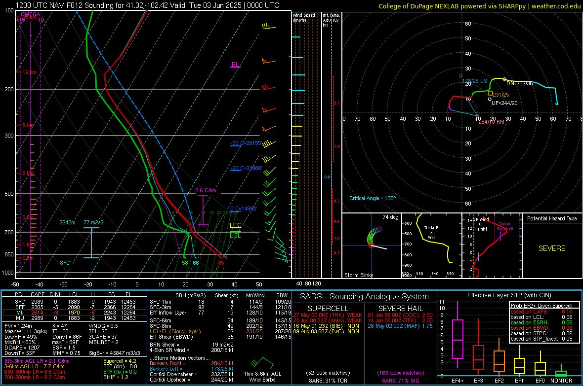Click the OMEGA label on skew-T
The height and width of the screenshot is (386, 583).
(30, 14)
